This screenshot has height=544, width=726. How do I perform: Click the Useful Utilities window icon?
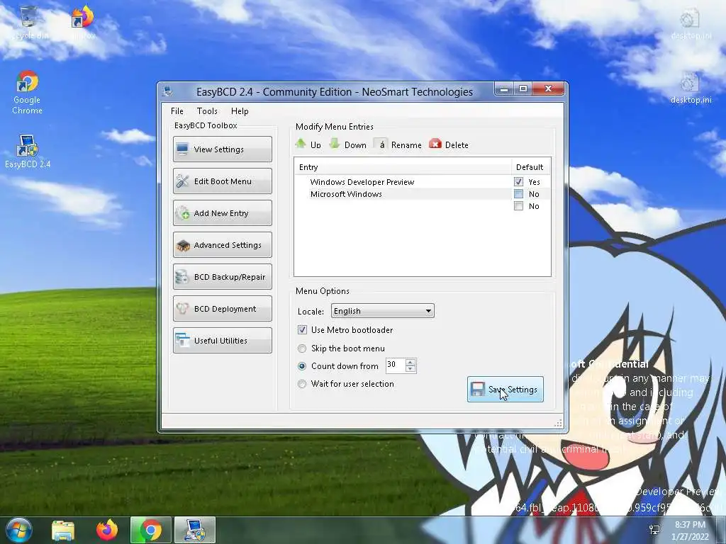182,341
